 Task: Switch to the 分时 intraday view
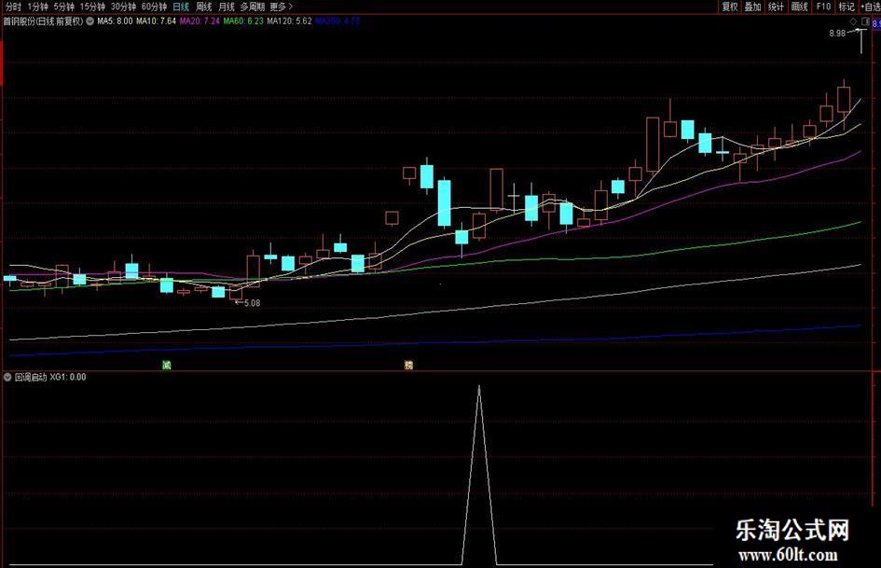click(13, 7)
